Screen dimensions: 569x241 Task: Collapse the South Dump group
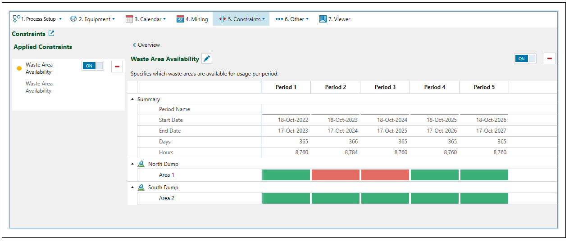pyautogui.click(x=132, y=187)
